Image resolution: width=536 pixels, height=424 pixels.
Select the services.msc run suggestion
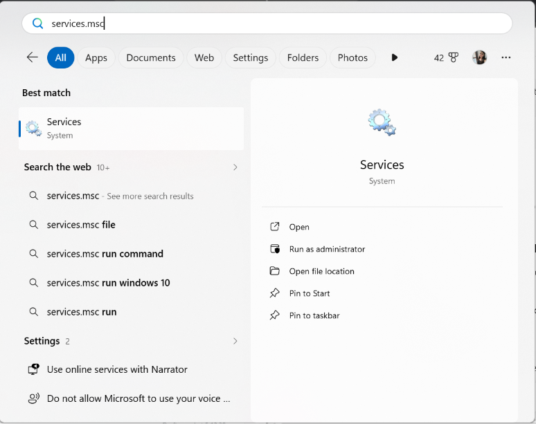tap(132, 312)
